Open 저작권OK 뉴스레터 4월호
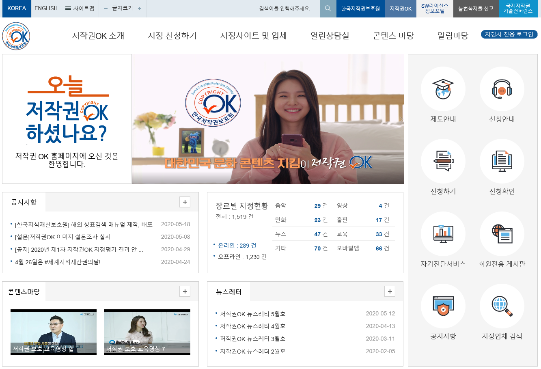This screenshot has width=541, height=369. tap(252, 326)
